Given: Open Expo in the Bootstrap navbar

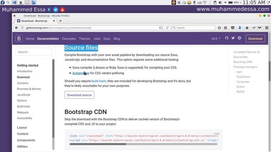Looking at the screenshot, I should pos(107,38).
